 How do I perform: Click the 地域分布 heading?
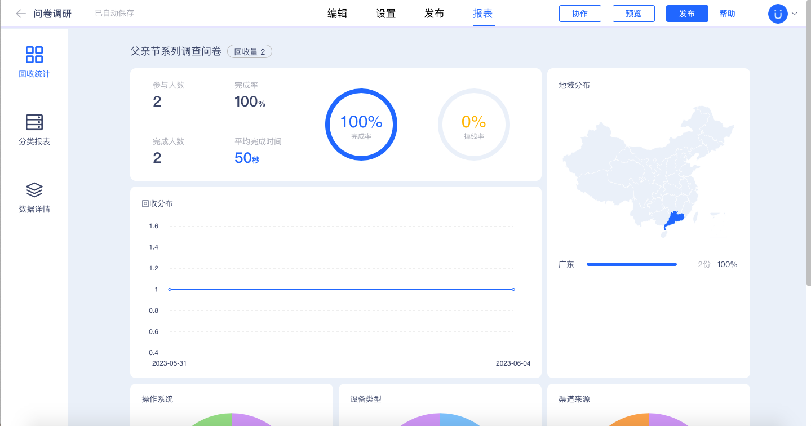(x=574, y=85)
